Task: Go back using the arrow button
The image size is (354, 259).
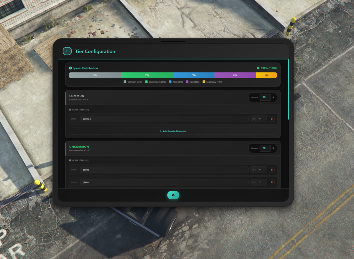Action: coord(67,51)
